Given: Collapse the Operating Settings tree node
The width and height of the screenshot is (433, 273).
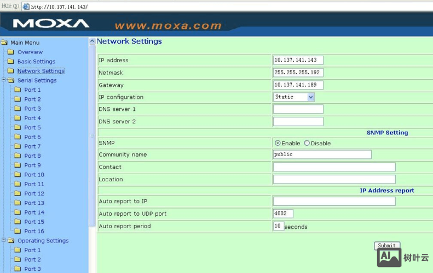Looking at the screenshot, I should point(4,240).
